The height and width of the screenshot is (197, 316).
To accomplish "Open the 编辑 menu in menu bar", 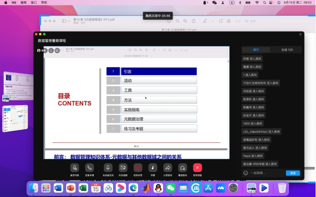I will coord(23,3).
